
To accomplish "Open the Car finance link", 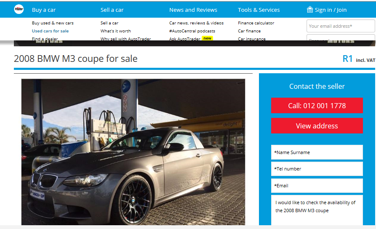I will (249, 31).
